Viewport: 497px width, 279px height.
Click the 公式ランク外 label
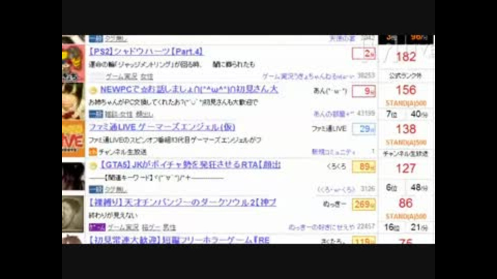(x=405, y=76)
